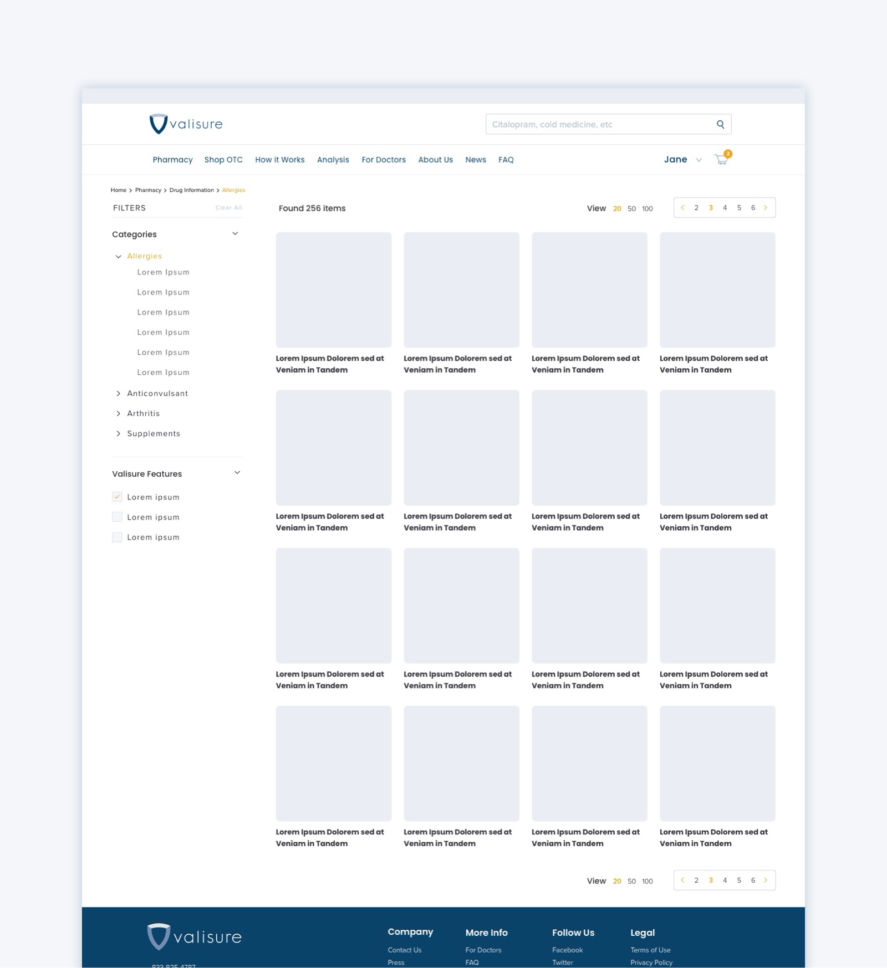The width and height of the screenshot is (887, 968).
Task: Check the third Lorem ipsum feature checkbox
Action: [x=117, y=537]
